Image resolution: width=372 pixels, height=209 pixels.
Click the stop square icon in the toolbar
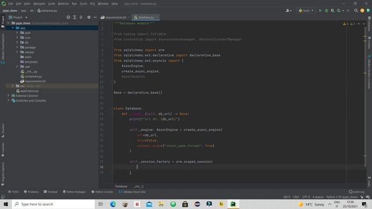348,10
